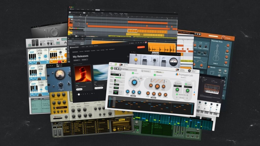
Task: Click yellow knob on U78 Saturator
Action: (136, 59)
